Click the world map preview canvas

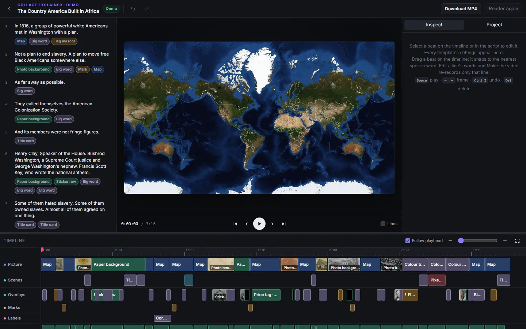[x=259, y=117]
